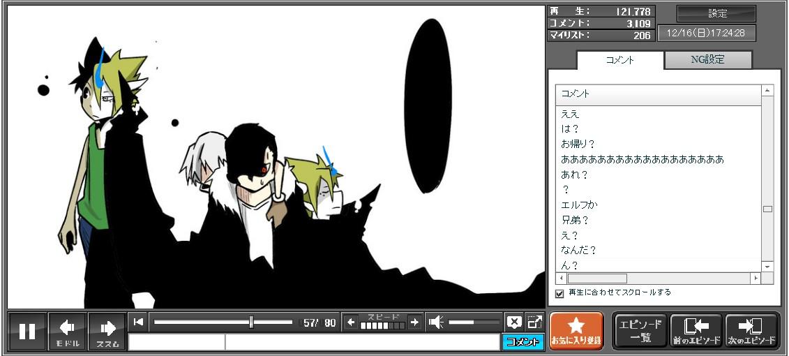Jump to the first page icon

(139, 322)
